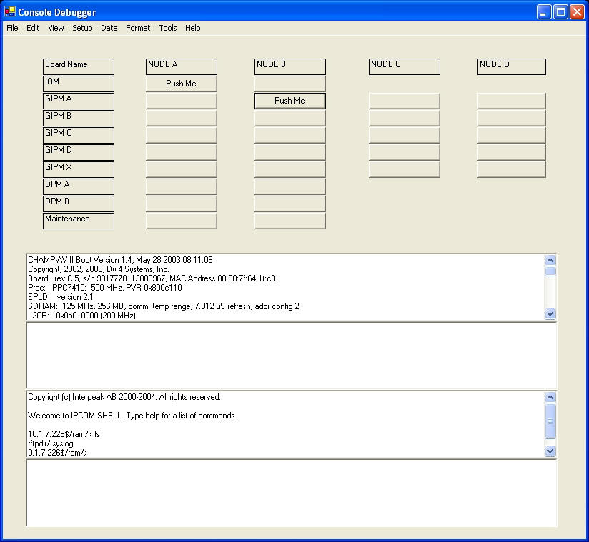Viewport: 589px width, 542px height.
Task: Click NODE D button in GIPM C row
Action: pyautogui.click(x=512, y=135)
